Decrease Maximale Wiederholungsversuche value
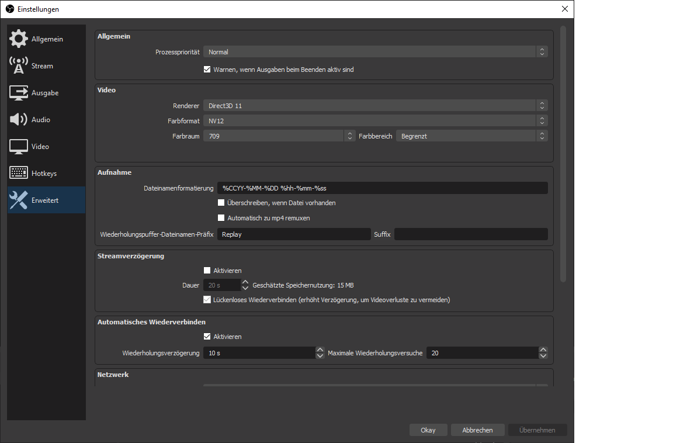Image resolution: width=673 pixels, height=443 pixels. click(x=543, y=356)
